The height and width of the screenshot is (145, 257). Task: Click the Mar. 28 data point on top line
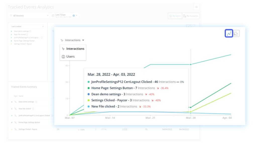[191, 64]
